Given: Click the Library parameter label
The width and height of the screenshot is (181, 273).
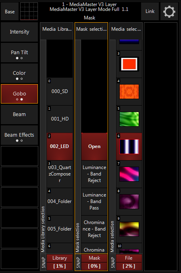Looking at the screenshot, I should [x=60, y=258].
